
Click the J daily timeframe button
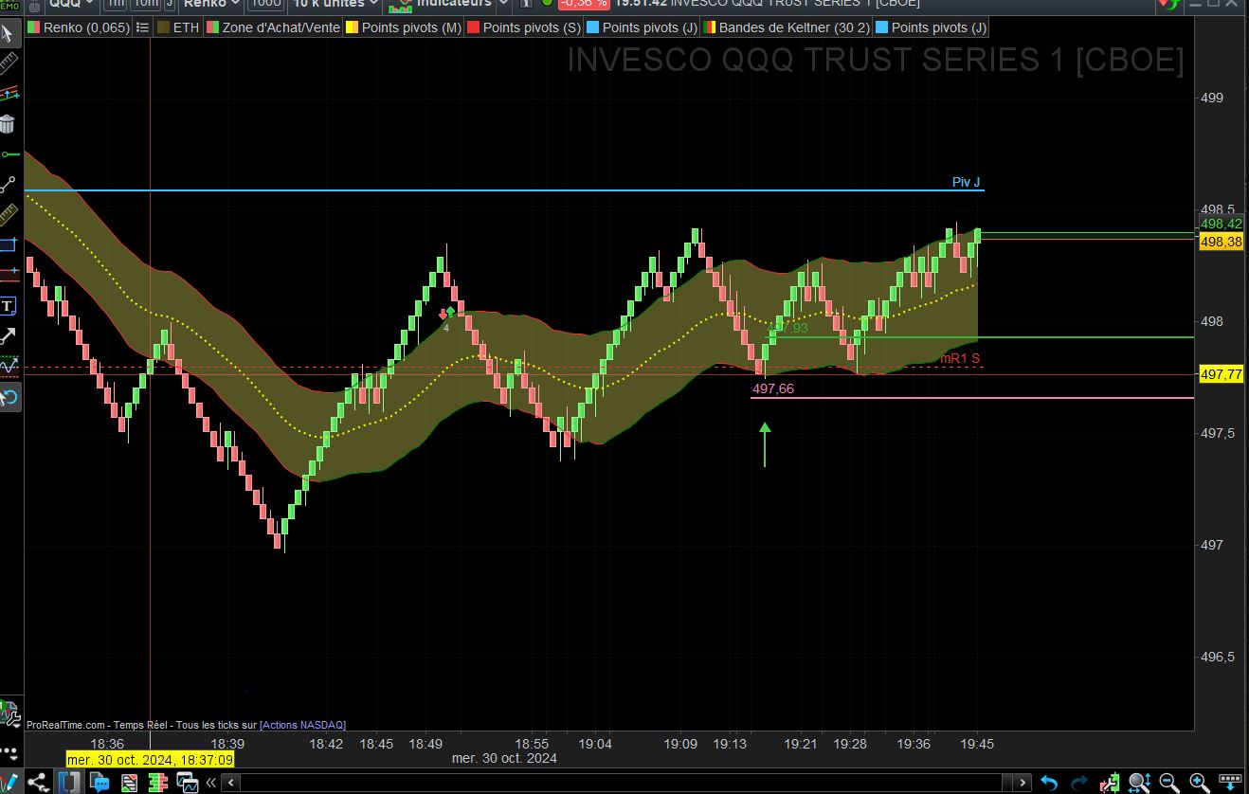click(169, 4)
